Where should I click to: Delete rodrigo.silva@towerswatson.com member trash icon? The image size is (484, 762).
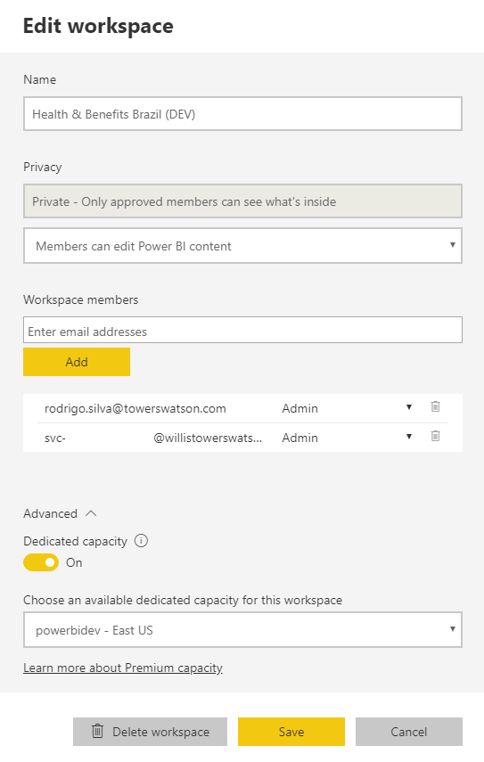coord(435,406)
